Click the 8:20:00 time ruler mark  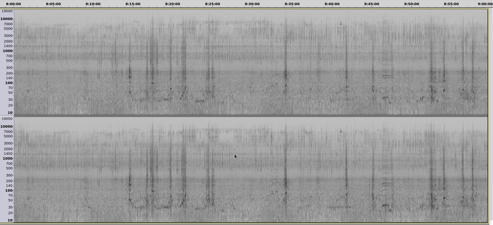[172, 4]
